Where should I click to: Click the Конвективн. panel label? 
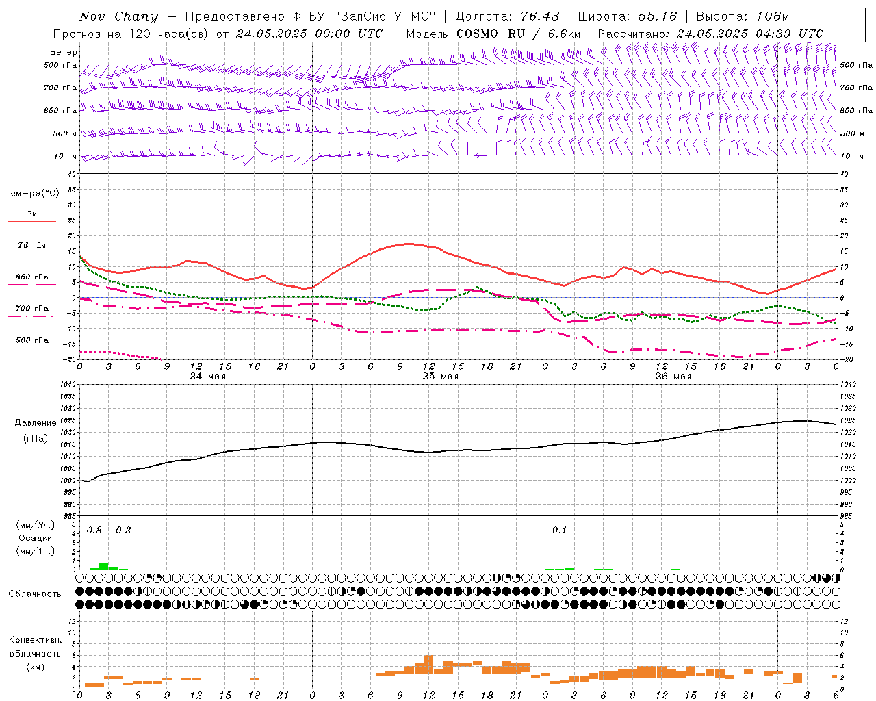[x=36, y=640]
